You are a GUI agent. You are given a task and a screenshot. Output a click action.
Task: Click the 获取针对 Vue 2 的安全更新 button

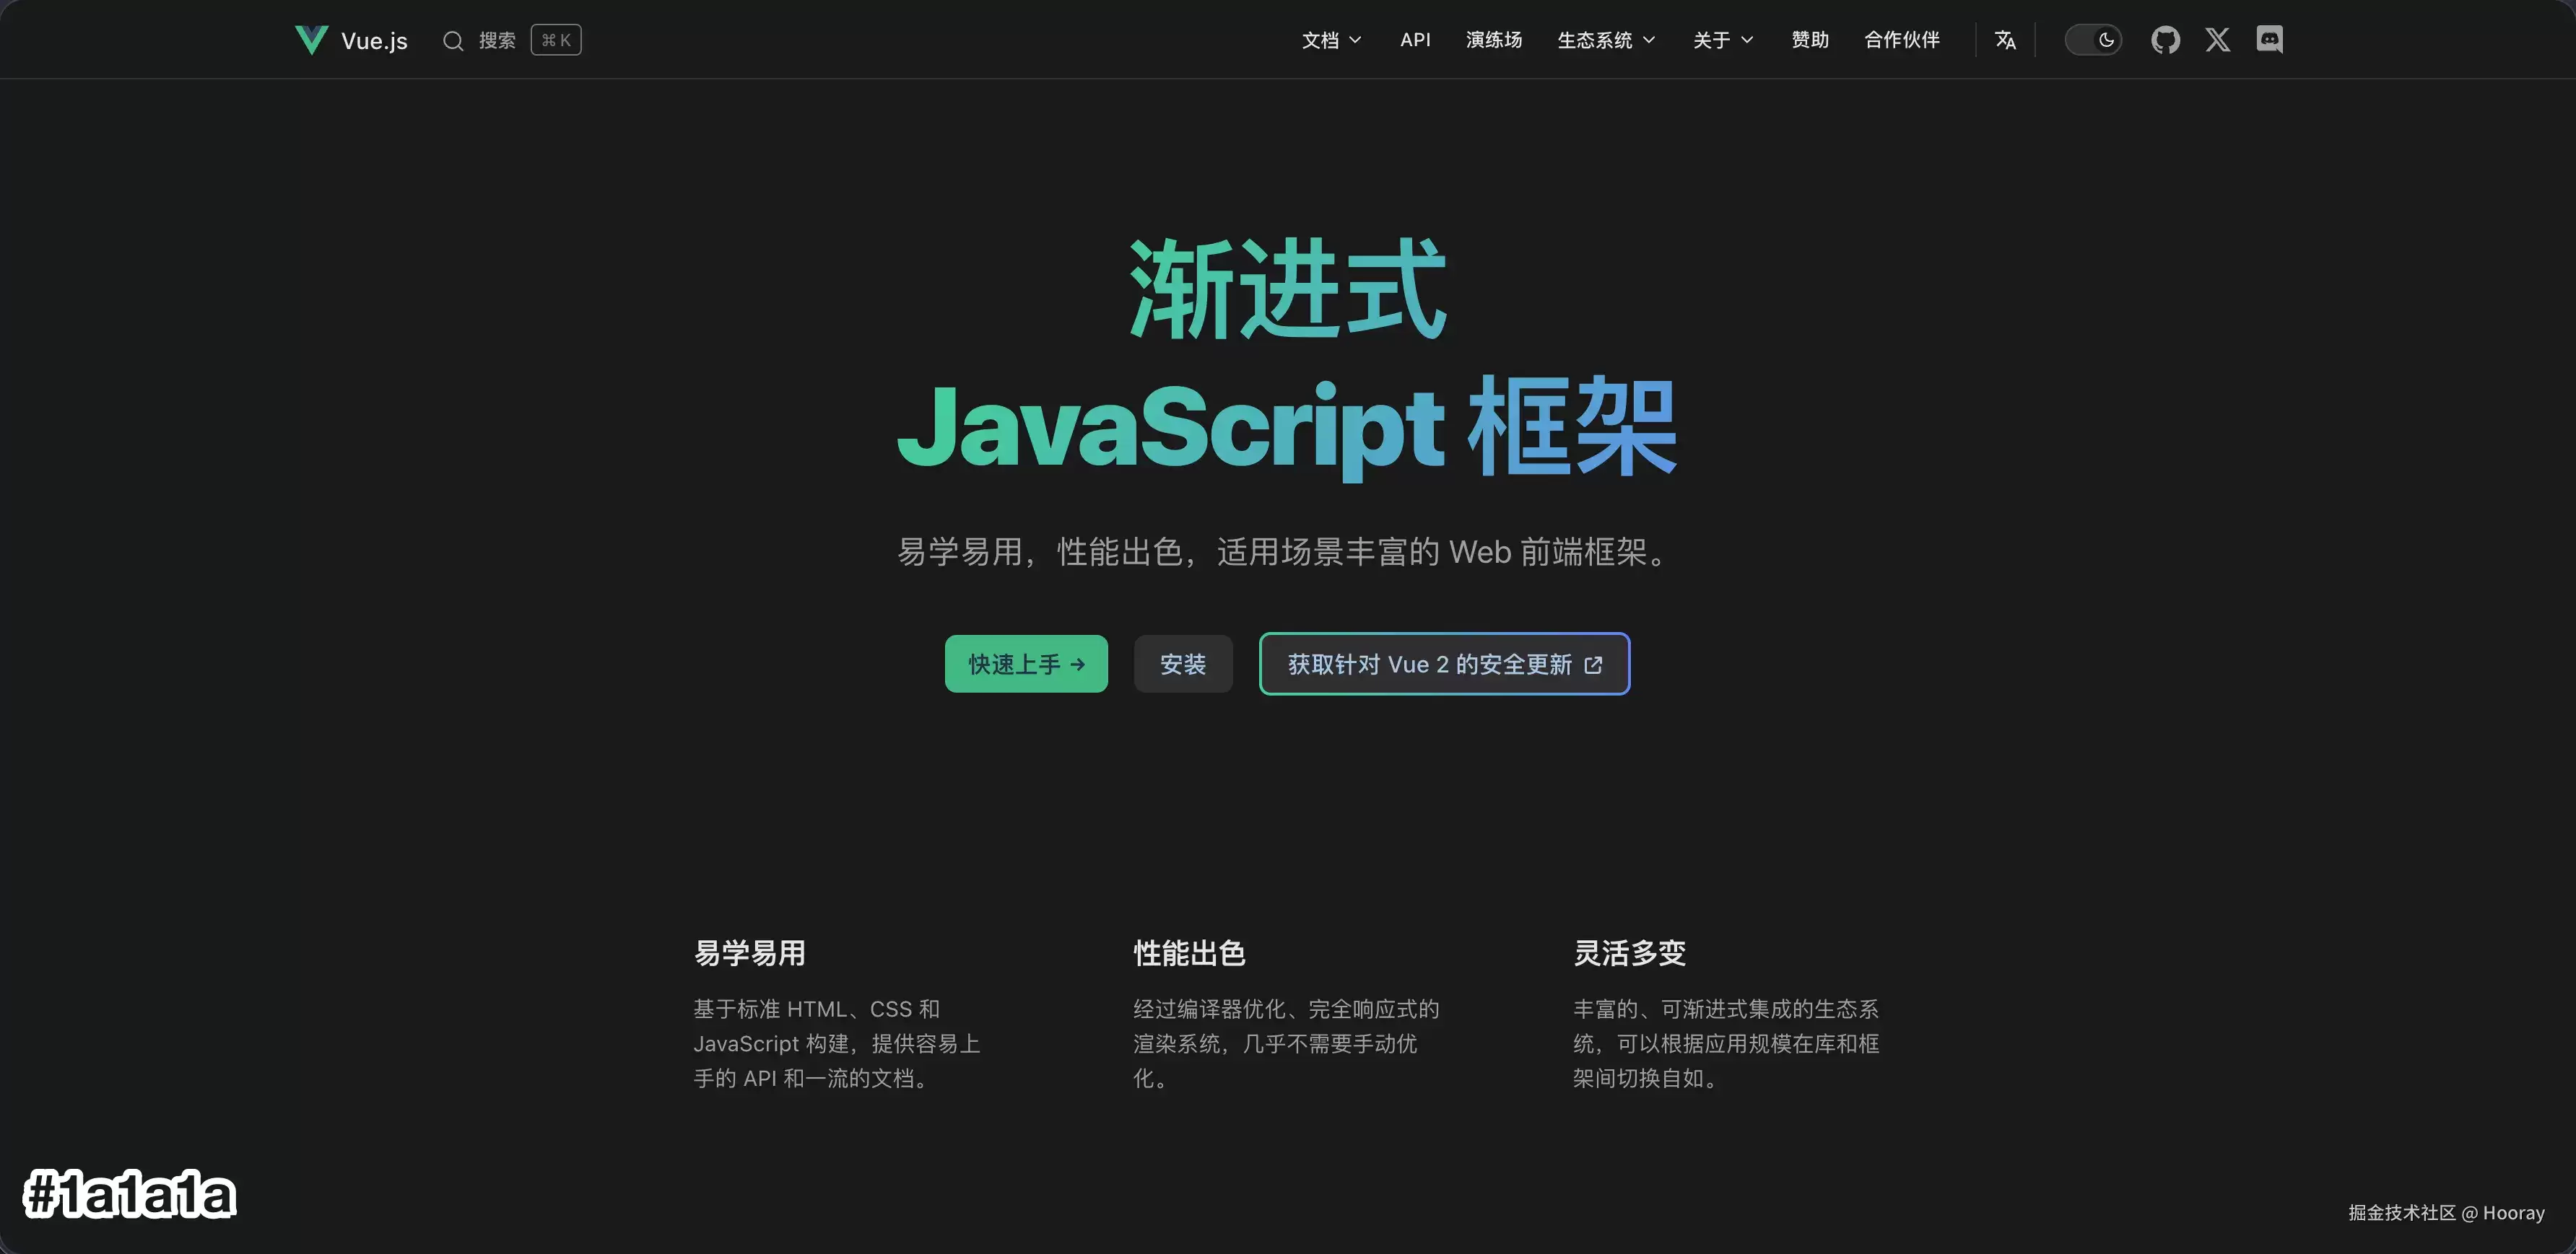(x=1444, y=664)
